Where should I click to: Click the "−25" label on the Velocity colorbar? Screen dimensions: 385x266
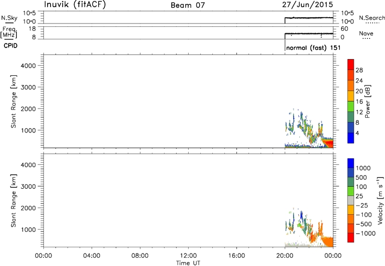(x=362, y=206)
